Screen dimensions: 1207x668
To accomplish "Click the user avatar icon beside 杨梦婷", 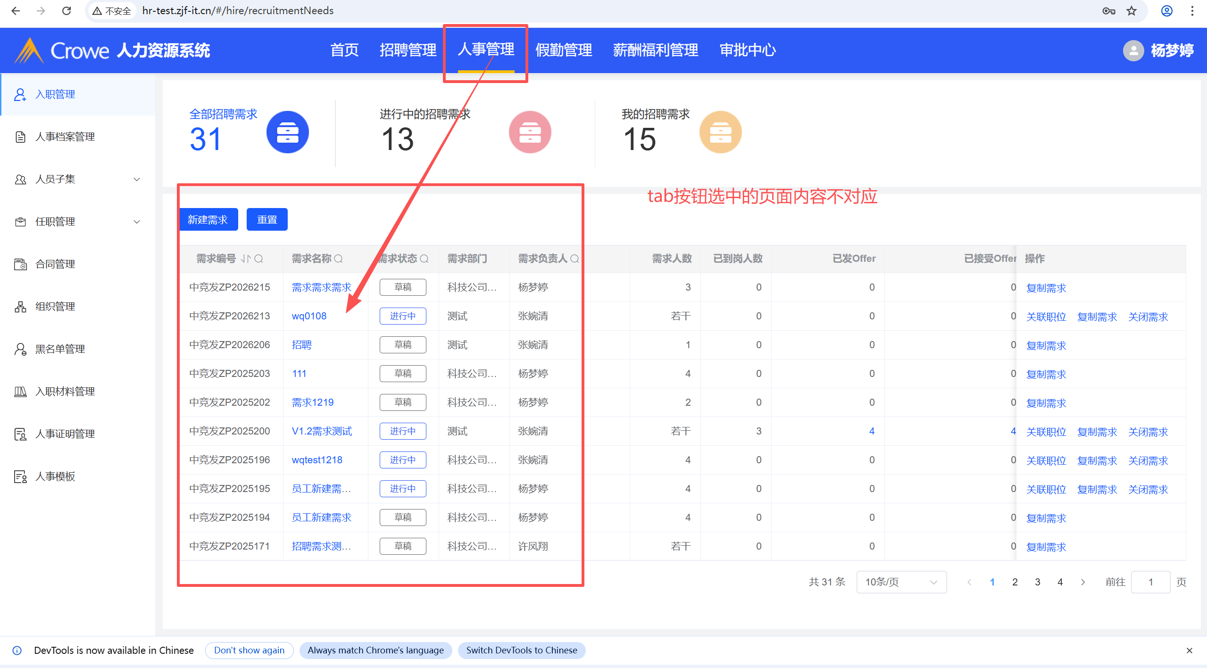I will (x=1133, y=50).
